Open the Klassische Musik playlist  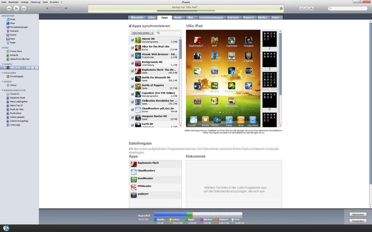17,98
